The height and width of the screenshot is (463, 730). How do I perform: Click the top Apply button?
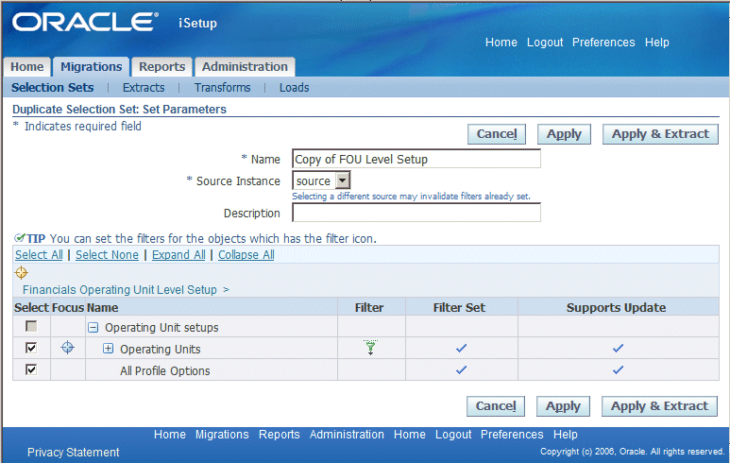tap(564, 134)
